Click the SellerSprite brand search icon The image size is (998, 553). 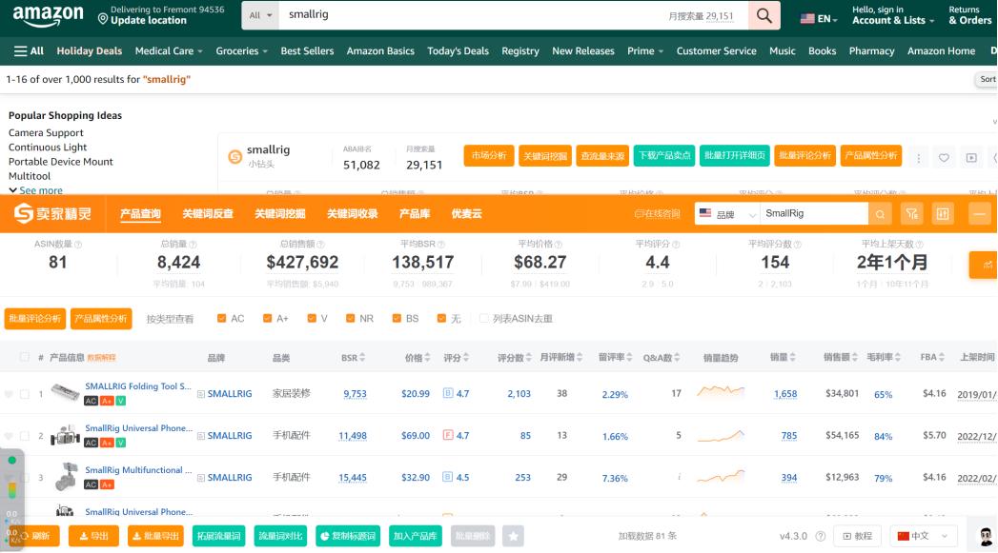882,214
